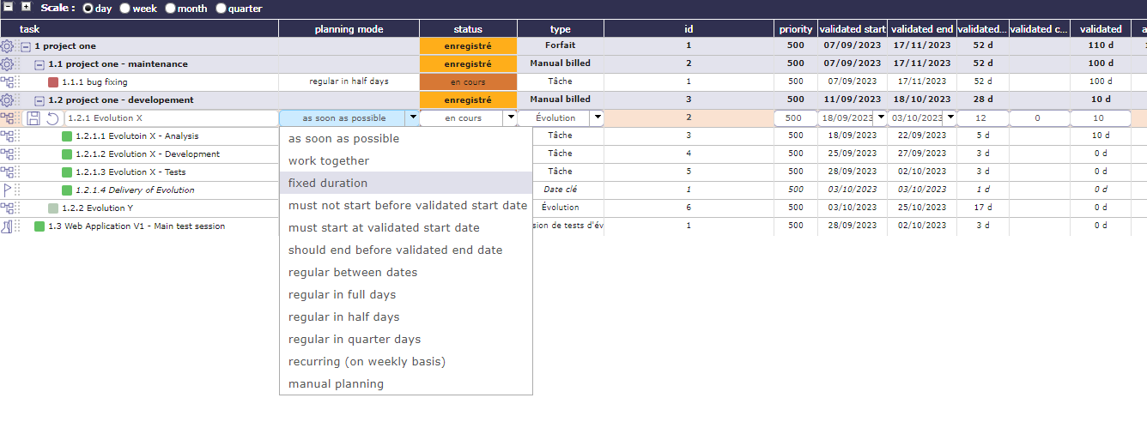Undo changes on Evolution X row
The image size is (1147, 434).
tap(52, 118)
